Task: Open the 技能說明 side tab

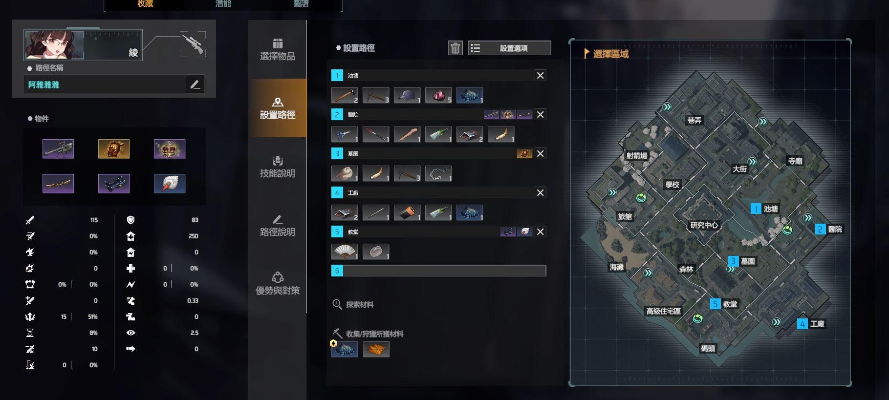Action: (278, 167)
